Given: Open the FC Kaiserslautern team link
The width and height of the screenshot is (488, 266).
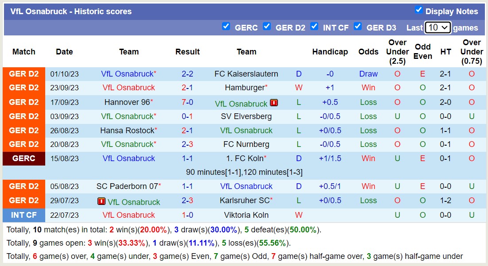Looking at the screenshot, I should (246, 74).
